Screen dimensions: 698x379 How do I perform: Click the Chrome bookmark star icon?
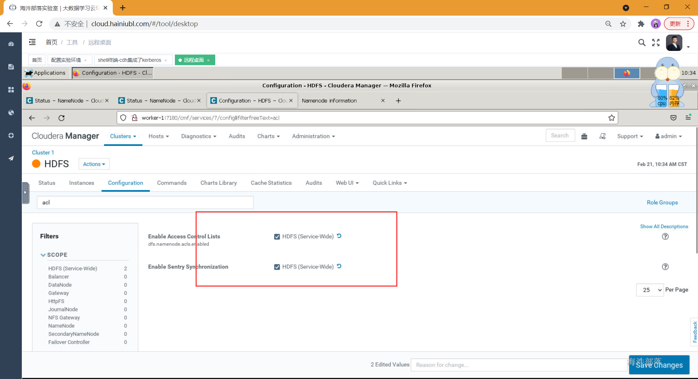[x=623, y=24]
